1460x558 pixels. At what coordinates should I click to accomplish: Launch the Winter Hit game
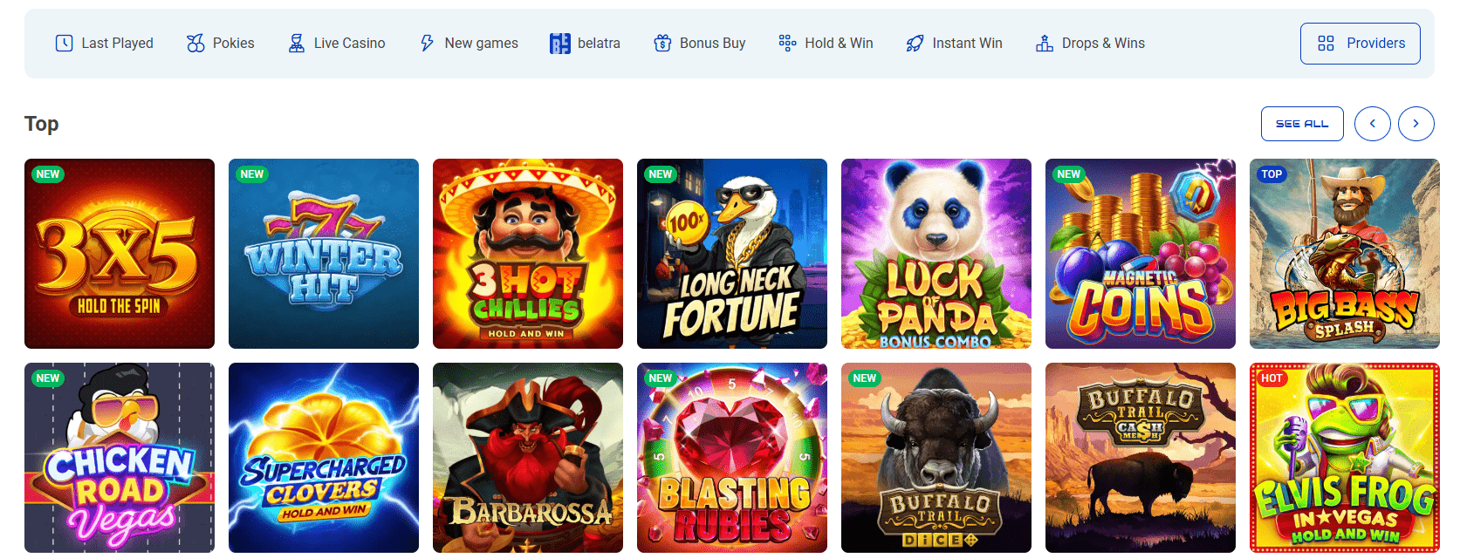coord(324,254)
